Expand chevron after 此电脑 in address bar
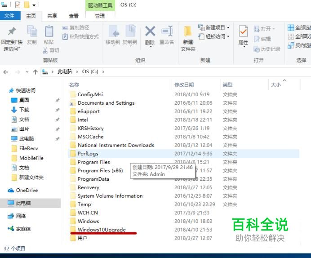 point(77,72)
